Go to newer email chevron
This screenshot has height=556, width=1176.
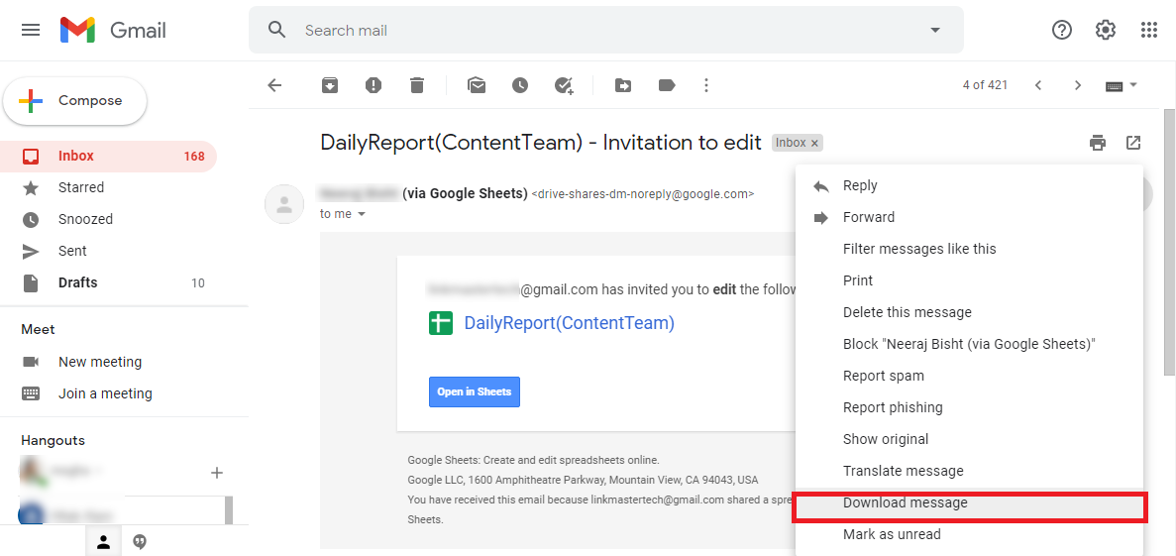tap(1038, 85)
